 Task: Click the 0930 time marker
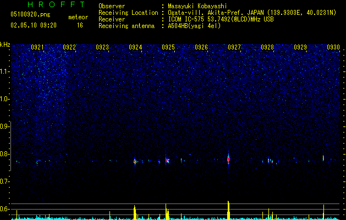[333, 47]
